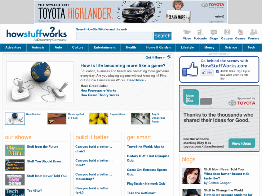This screenshot has height=196, width=262.
Task: Open 'Can you build a better fork?'
Action: (94, 191)
